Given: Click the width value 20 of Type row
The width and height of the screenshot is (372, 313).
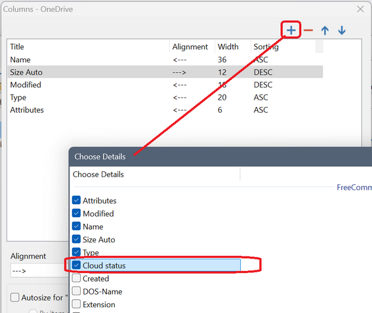Looking at the screenshot, I should coord(222,97).
